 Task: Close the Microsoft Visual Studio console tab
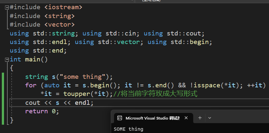(186, 118)
